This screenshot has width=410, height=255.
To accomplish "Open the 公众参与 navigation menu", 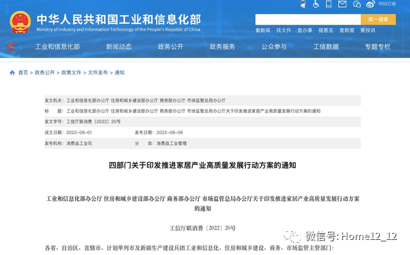I will [274, 46].
